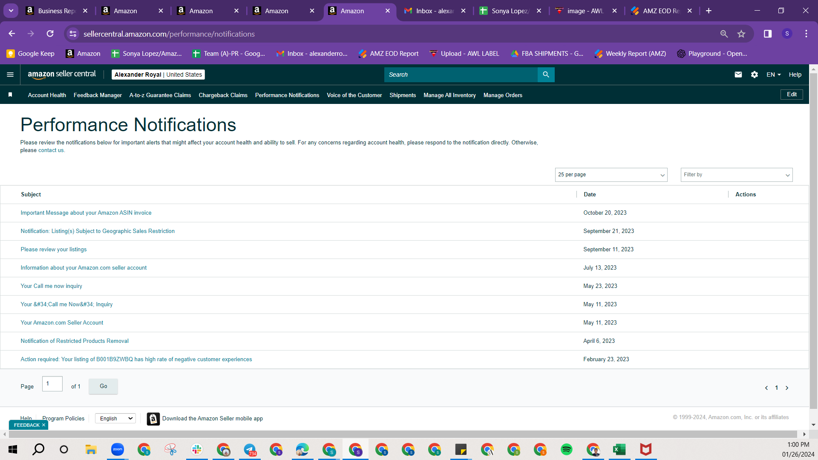View site information icon in address bar
This screenshot has height=460, width=818.
pyautogui.click(x=73, y=34)
